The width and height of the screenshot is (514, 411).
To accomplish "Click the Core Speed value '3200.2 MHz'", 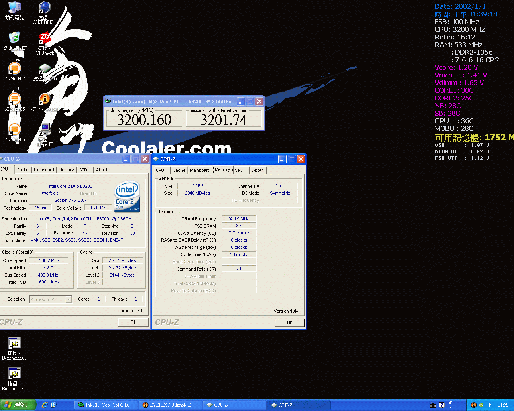I will pos(48,260).
